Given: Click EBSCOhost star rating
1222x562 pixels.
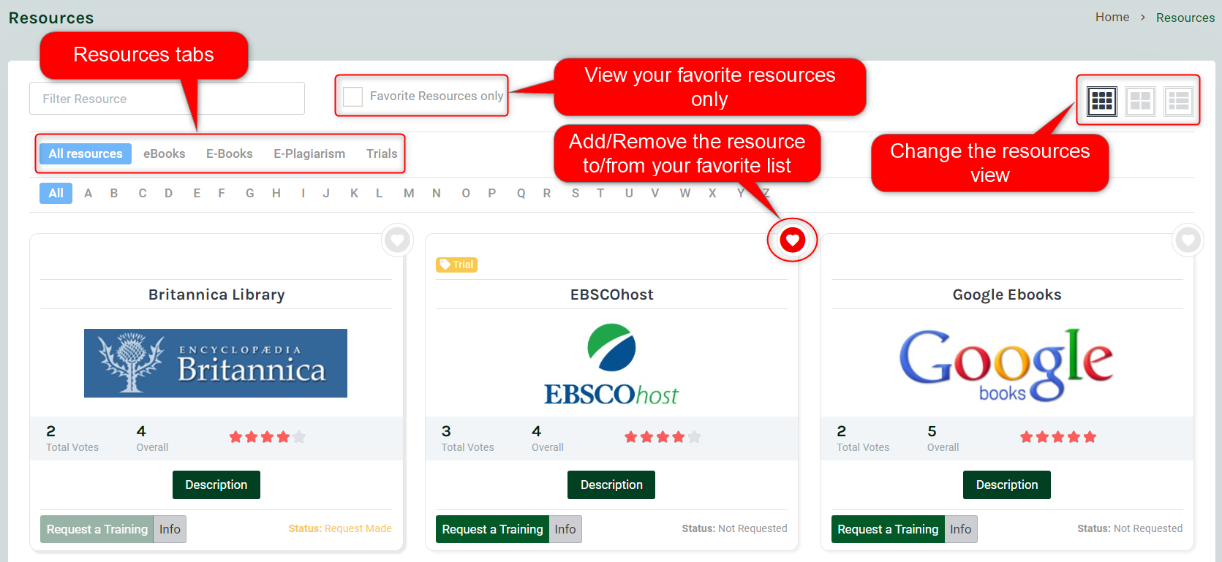Looking at the screenshot, I should 663,437.
